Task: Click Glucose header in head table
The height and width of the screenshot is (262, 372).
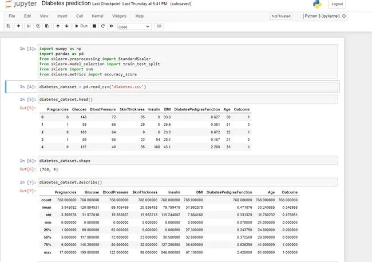Action: 79,109
